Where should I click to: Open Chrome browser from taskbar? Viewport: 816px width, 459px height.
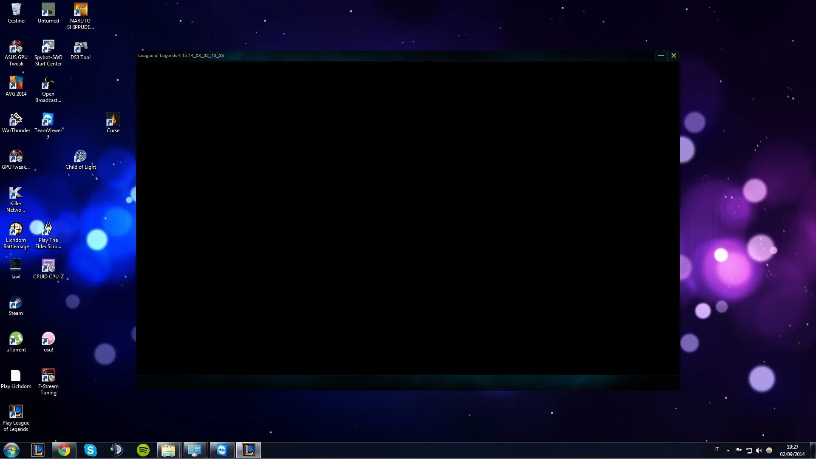(64, 450)
